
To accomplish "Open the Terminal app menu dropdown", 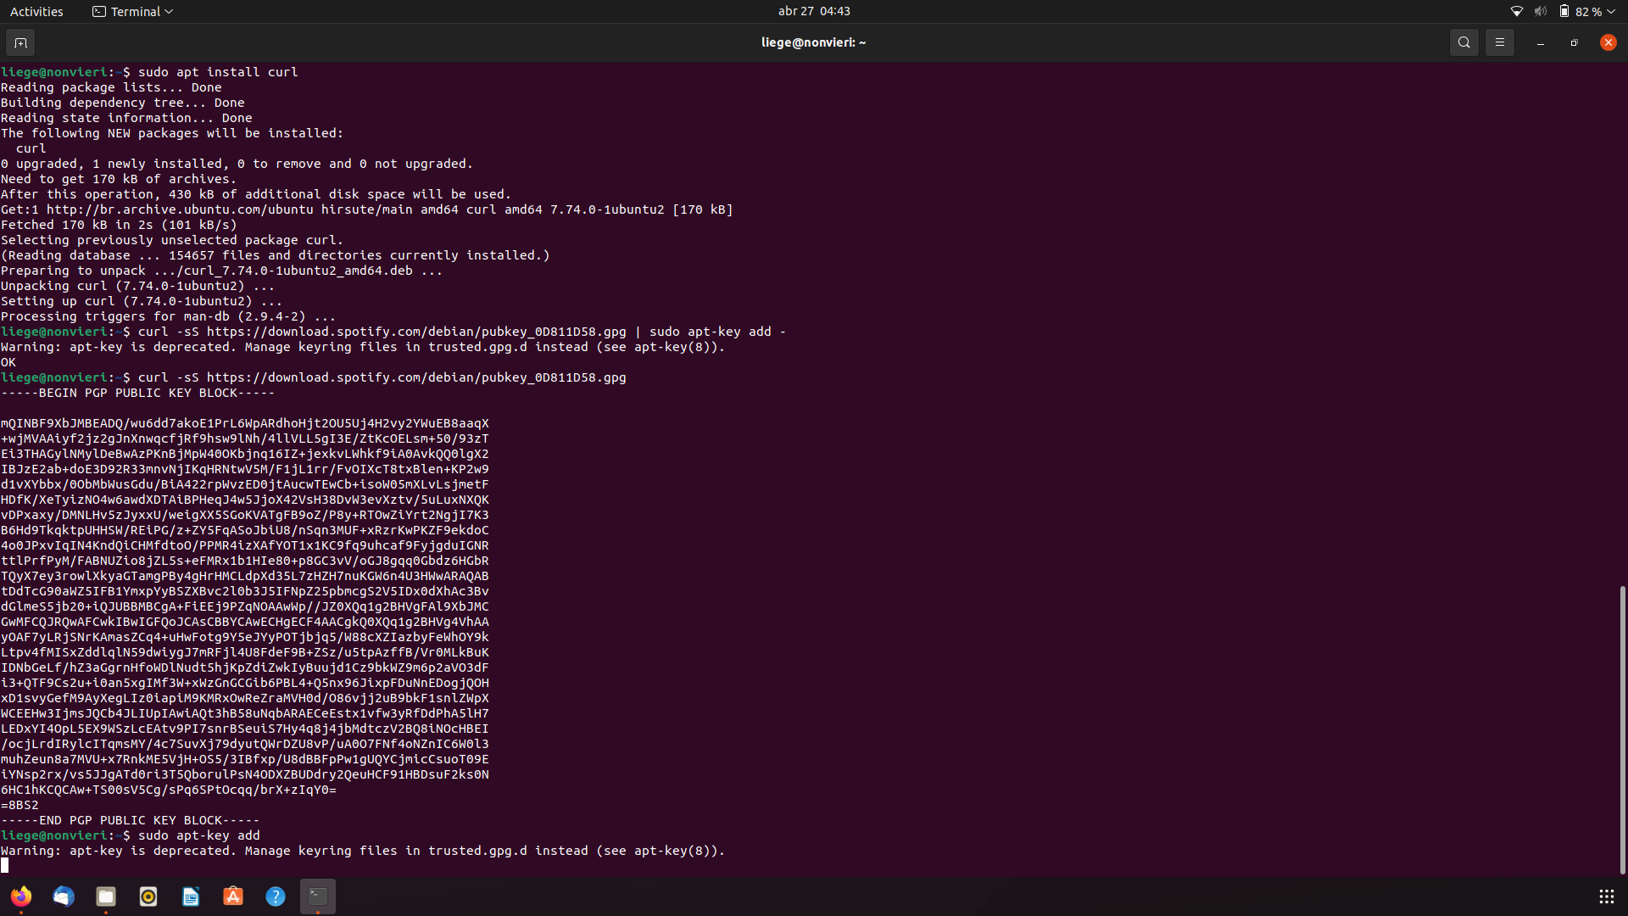I will coord(132,11).
